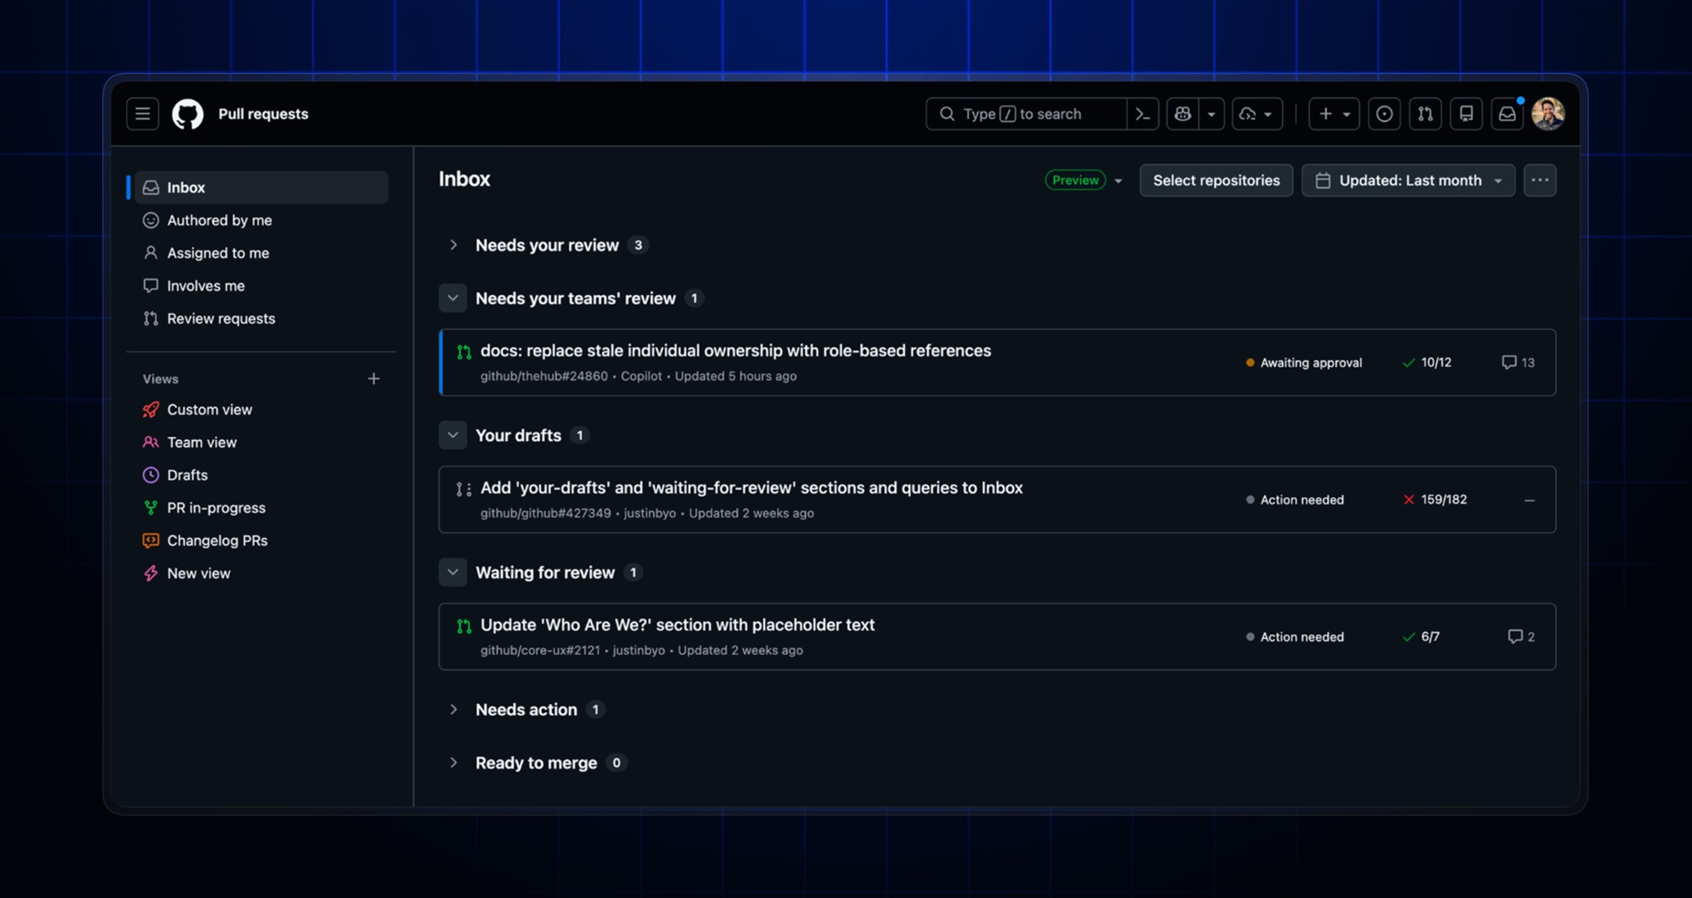
Task: Switch to the 'Review requests' sidebar view
Action: coord(221,318)
